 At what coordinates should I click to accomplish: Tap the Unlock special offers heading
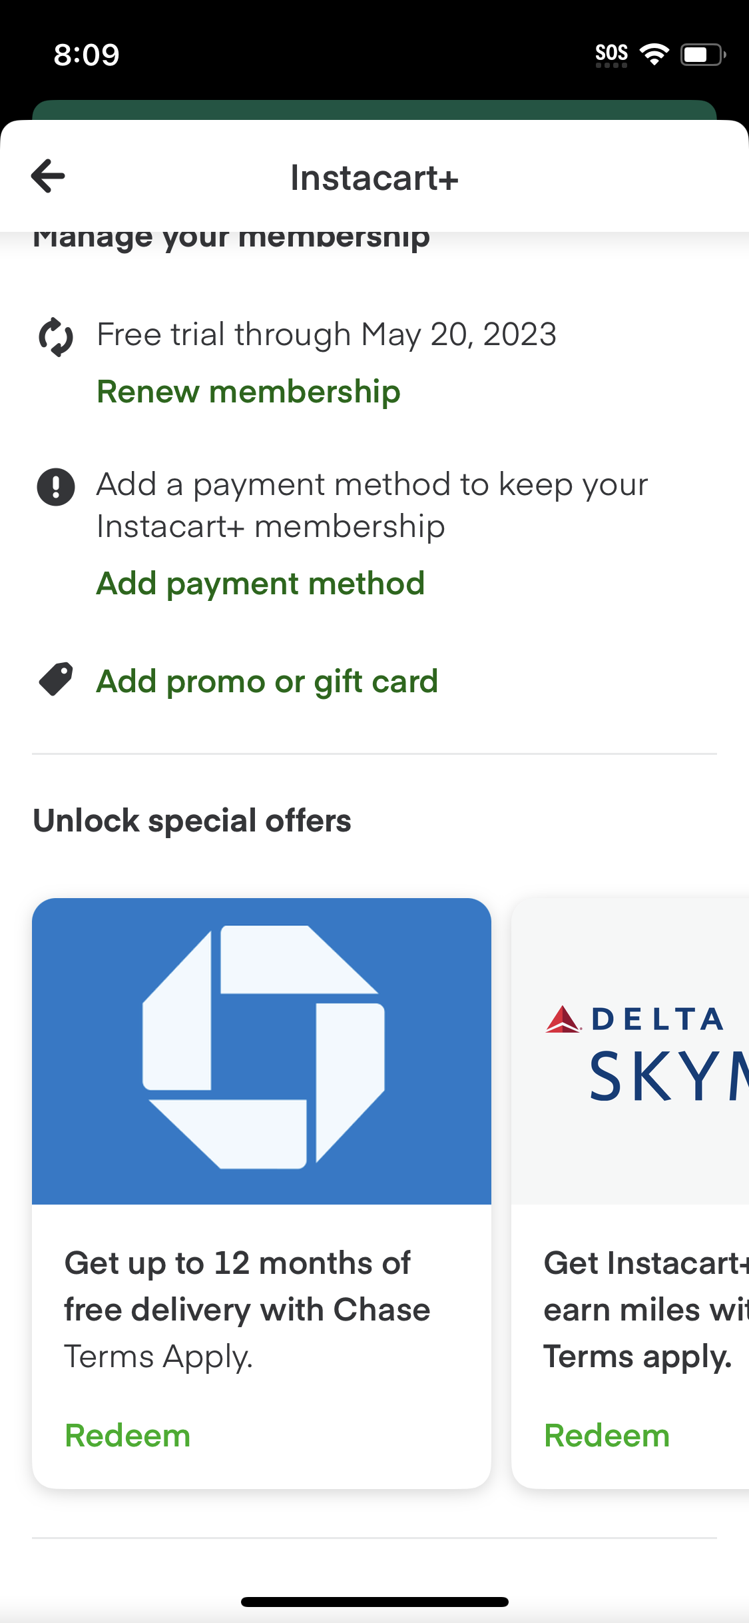pyautogui.click(x=192, y=820)
